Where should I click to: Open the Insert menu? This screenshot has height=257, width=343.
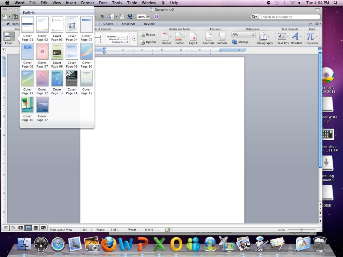[71, 3]
